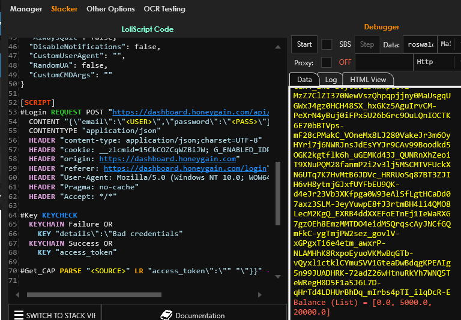Click the vertical scrollbar thumb of code editor
Viewport: 461px width, 320px height.
[278, 194]
